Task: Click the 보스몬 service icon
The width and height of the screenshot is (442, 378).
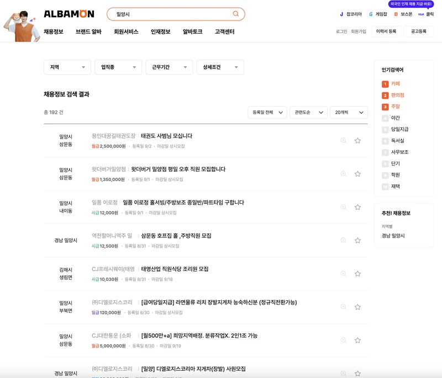Action: click(x=395, y=13)
